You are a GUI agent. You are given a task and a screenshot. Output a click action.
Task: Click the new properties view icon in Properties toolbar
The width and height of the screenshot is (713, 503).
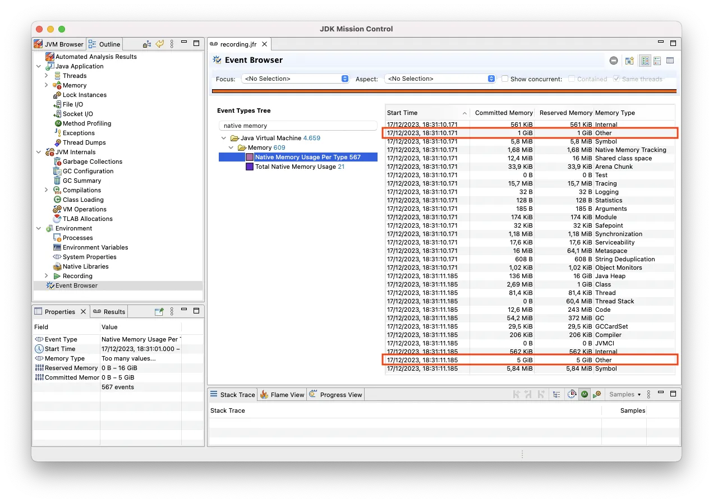(x=159, y=311)
